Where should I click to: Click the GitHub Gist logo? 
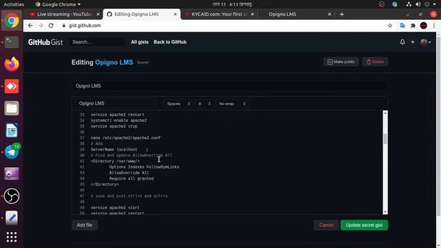45,42
